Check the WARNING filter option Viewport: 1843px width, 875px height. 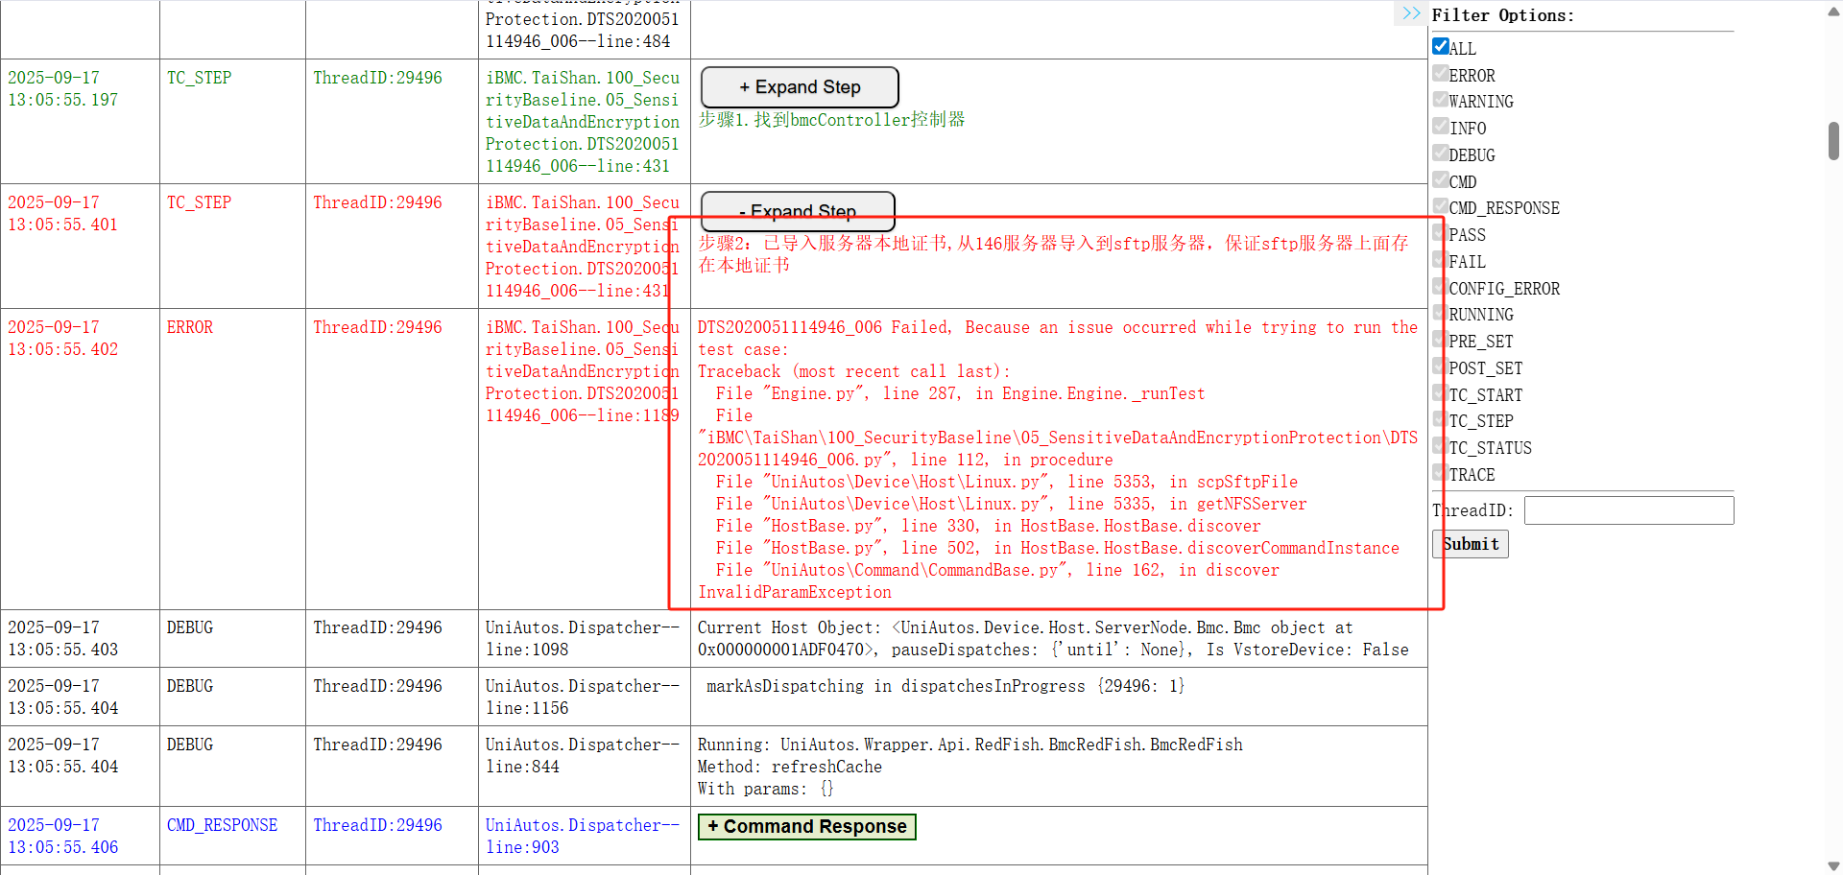click(x=1440, y=100)
